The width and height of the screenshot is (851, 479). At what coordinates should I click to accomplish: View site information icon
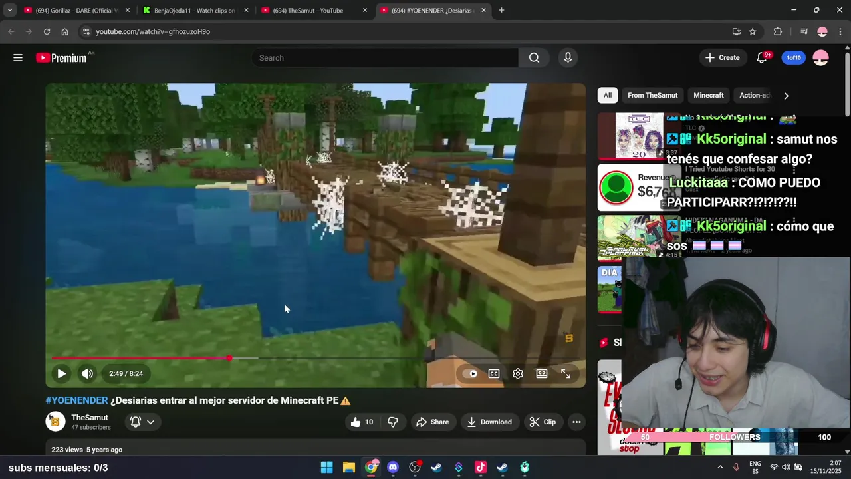point(85,31)
